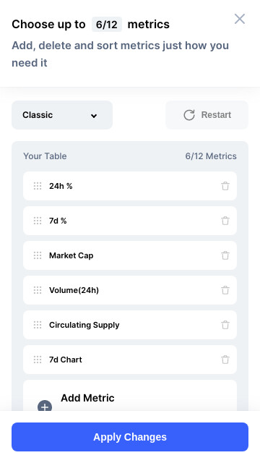Click the circular arrow Restart icon

click(189, 115)
